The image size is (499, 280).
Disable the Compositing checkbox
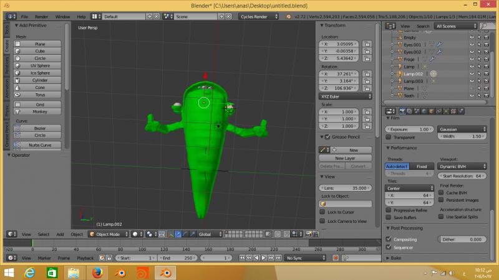click(x=389, y=239)
